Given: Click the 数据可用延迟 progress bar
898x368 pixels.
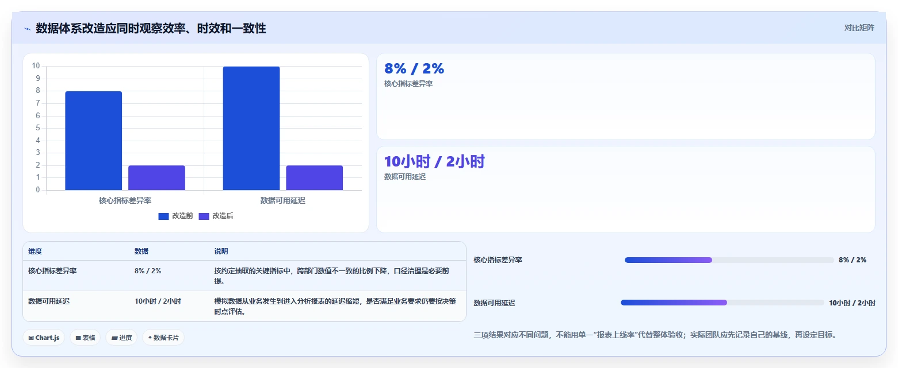Looking at the screenshot, I should click(722, 303).
